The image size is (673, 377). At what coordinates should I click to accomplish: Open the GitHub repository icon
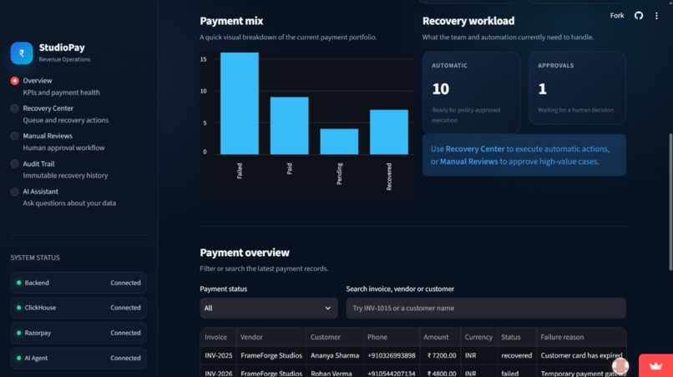[x=639, y=16]
